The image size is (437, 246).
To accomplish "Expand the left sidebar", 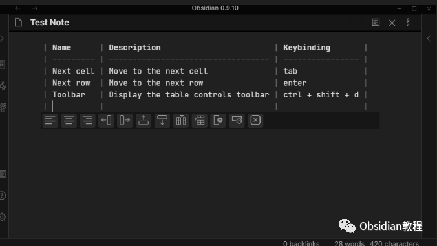I will pos(2,39).
